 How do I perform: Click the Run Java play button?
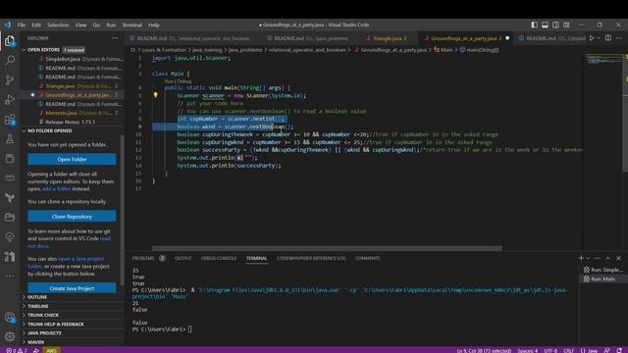592,38
